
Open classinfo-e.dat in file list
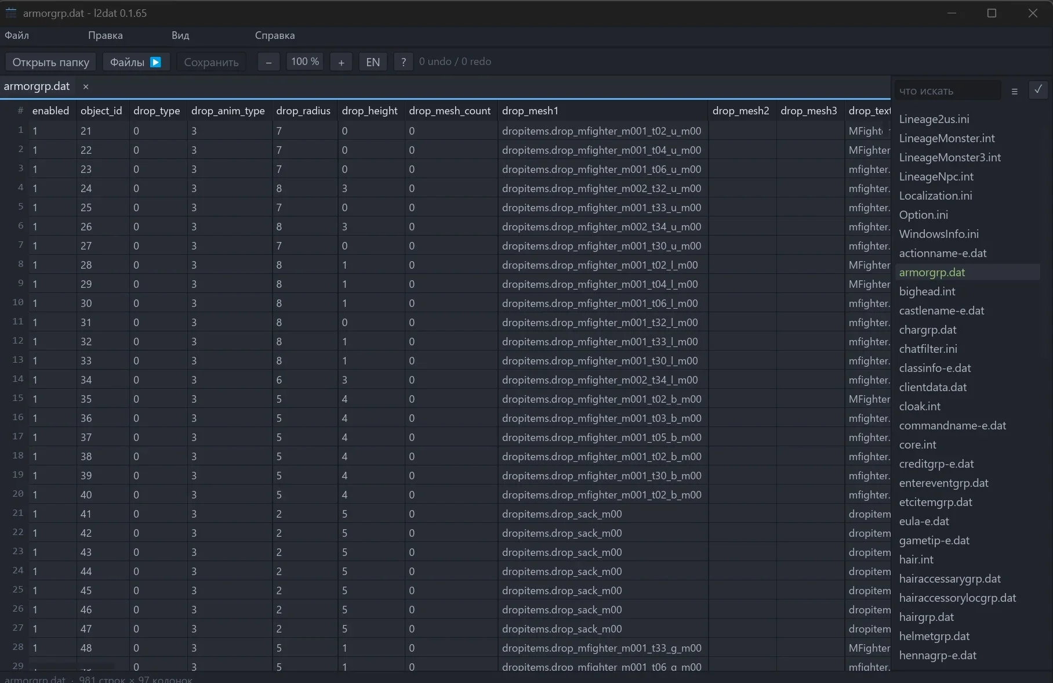(x=935, y=368)
